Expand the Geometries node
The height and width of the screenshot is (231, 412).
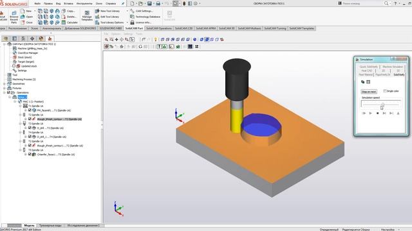point(5,84)
